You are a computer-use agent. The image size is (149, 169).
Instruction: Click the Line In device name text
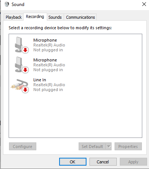pos(40,80)
